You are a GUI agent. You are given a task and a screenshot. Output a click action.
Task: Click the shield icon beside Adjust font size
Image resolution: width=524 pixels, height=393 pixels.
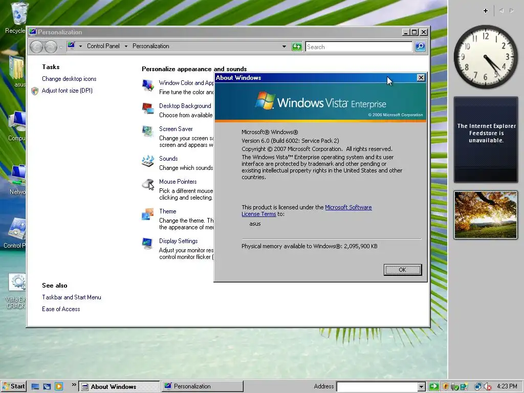click(35, 91)
